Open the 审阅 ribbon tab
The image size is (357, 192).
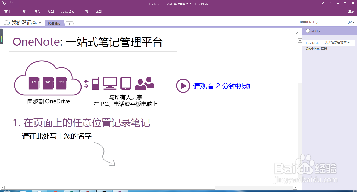tap(85, 11)
